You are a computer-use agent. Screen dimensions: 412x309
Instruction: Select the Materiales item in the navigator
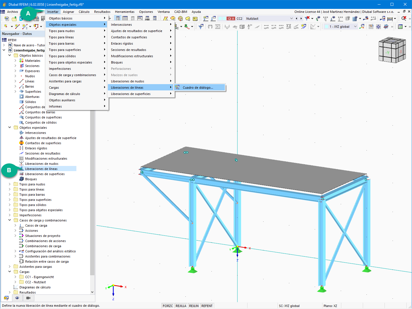click(32, 60)
